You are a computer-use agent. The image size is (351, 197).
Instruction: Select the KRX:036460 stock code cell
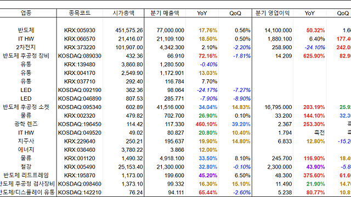click(x=80, y=150)
